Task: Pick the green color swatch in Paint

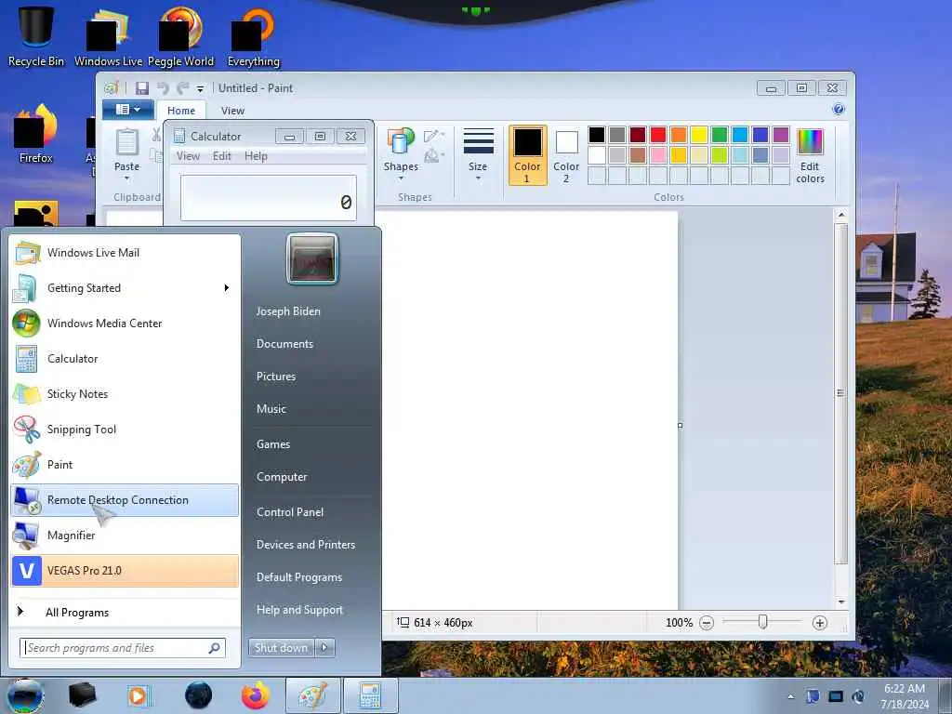Action: [x=720, y=134]
